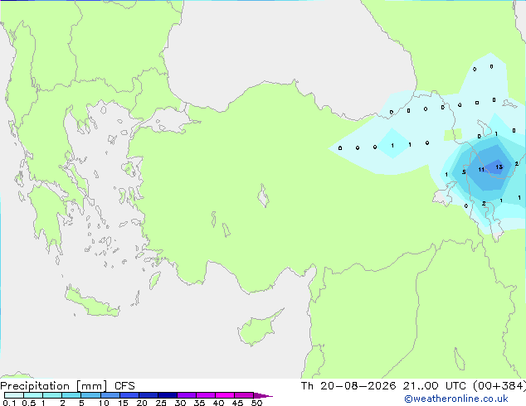The width and height of the screenshot is (526, 406).
Task: Click the 0.5–1 mm legend color box
Action: point(33,395)
